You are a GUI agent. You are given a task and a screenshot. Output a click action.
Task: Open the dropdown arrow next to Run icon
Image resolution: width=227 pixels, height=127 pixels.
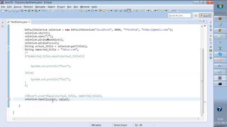[x=32, y=11]
